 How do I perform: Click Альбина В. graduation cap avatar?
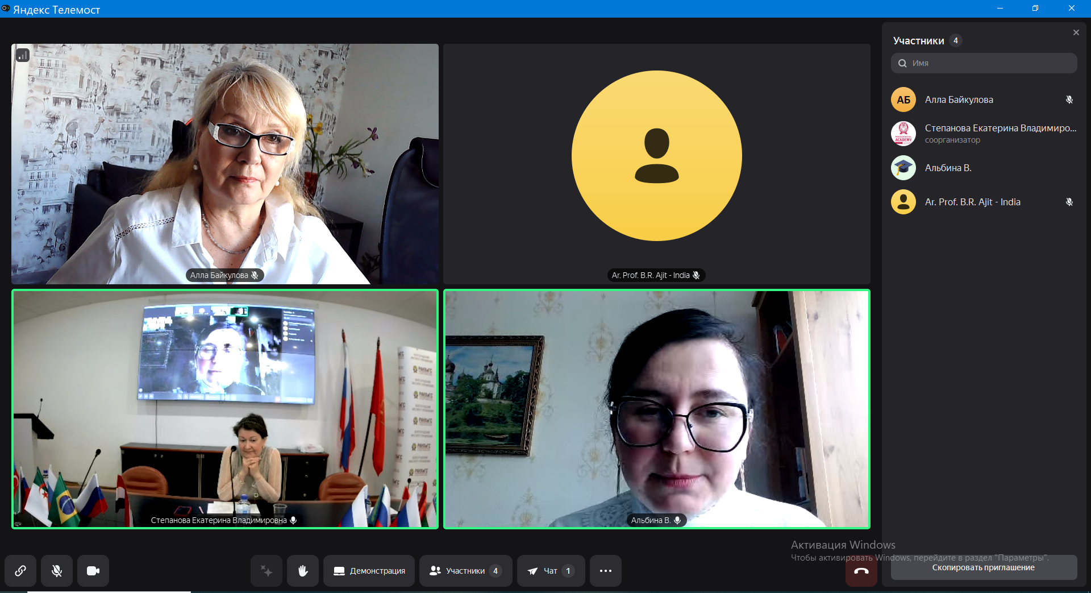(x=903, y=168)
